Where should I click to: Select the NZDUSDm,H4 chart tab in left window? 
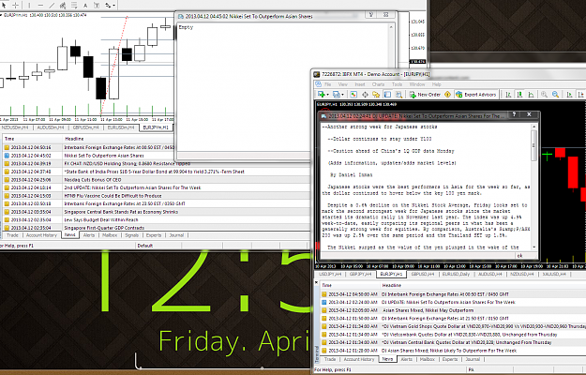point(15,127)
